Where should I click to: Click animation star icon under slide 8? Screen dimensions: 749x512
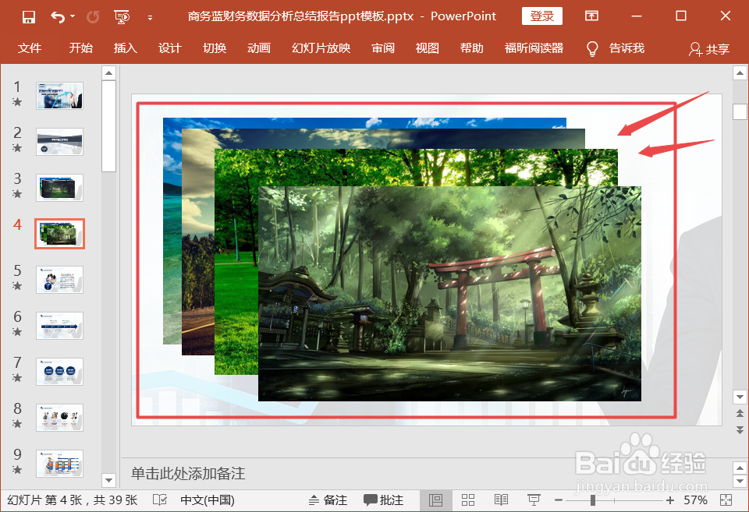coord(17,424)
